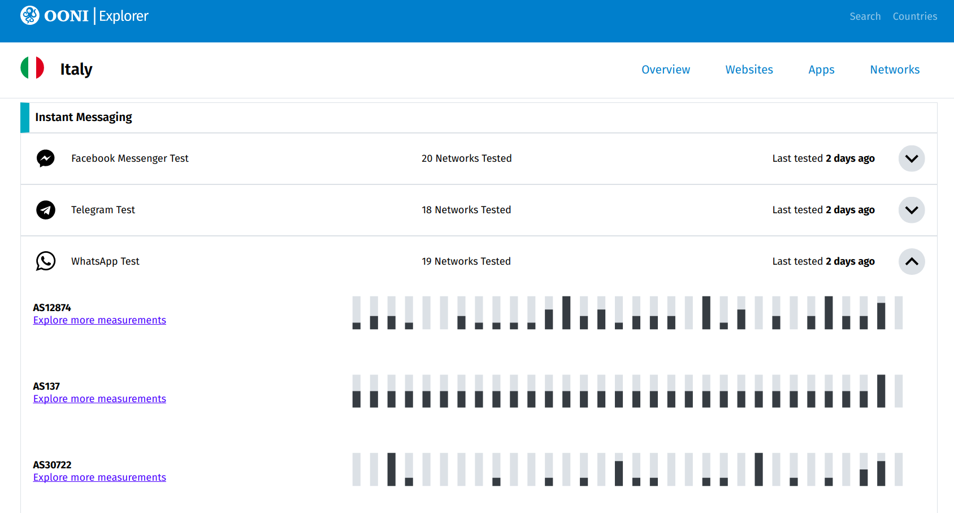
Task: Click the first bar in AS12874 chart
Action: click(357, 313)
